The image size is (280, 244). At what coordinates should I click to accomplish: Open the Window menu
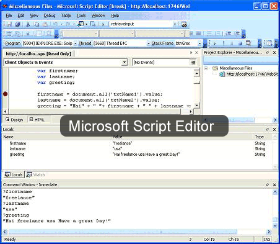(x=98, y=16)
